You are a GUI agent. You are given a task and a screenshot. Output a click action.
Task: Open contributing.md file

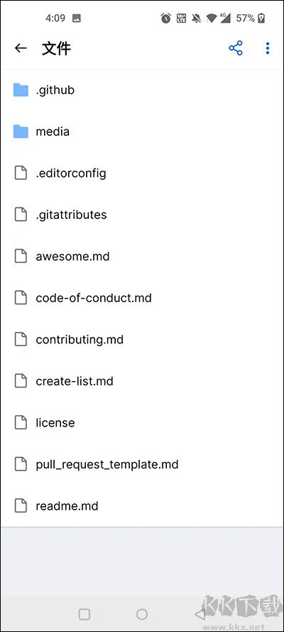142,339
